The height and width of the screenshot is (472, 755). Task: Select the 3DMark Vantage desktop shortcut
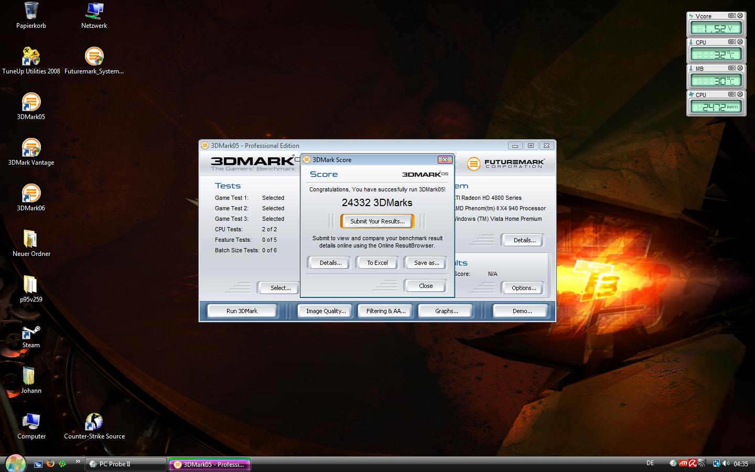(31, 152)
